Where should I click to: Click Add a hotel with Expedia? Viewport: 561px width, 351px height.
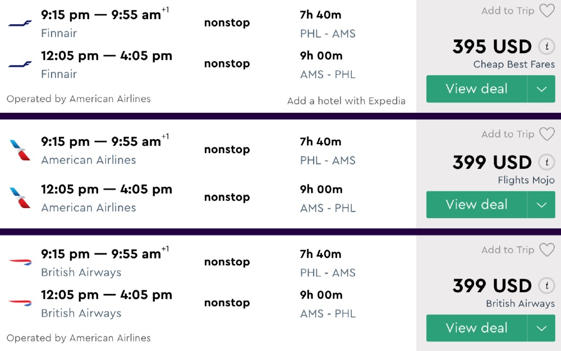(x=346, y=101)
